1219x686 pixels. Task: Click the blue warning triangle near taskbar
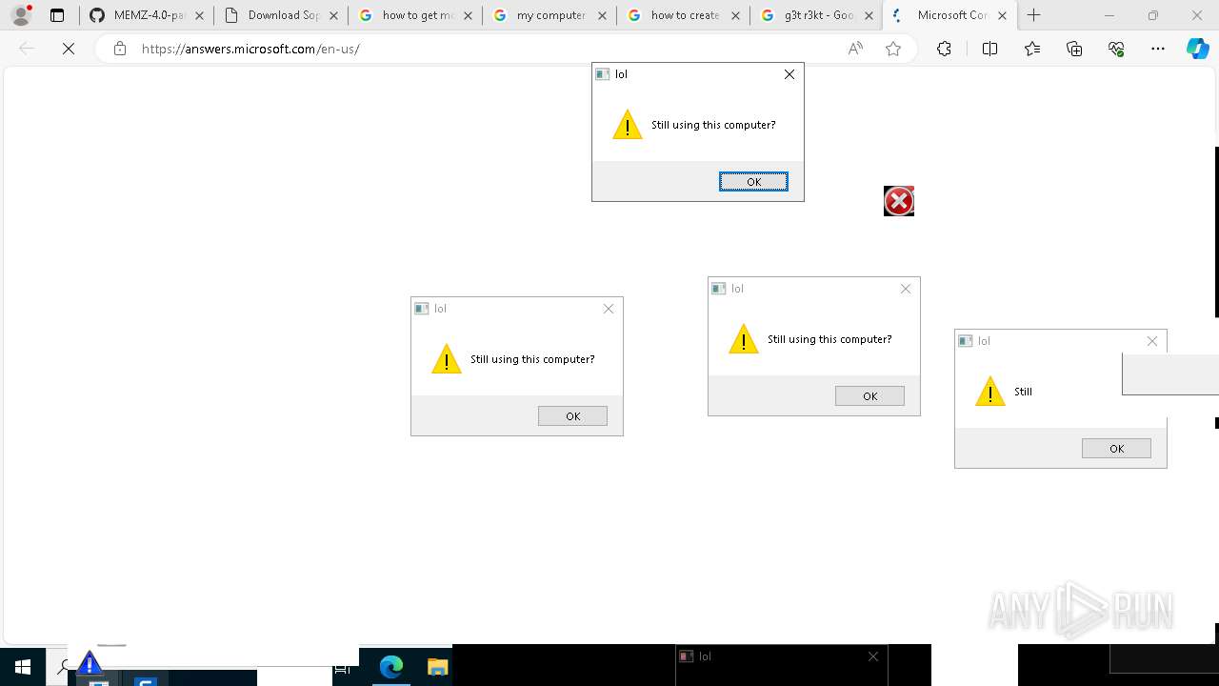(90, 663)
